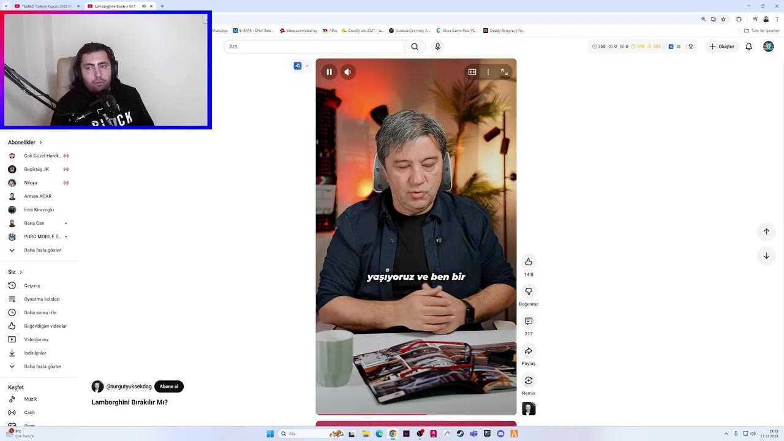Viewport: 784px width, 441px height.
Task: Start voice search with the microphone icon
Action: pyautogui.click(x=437, y=46)
